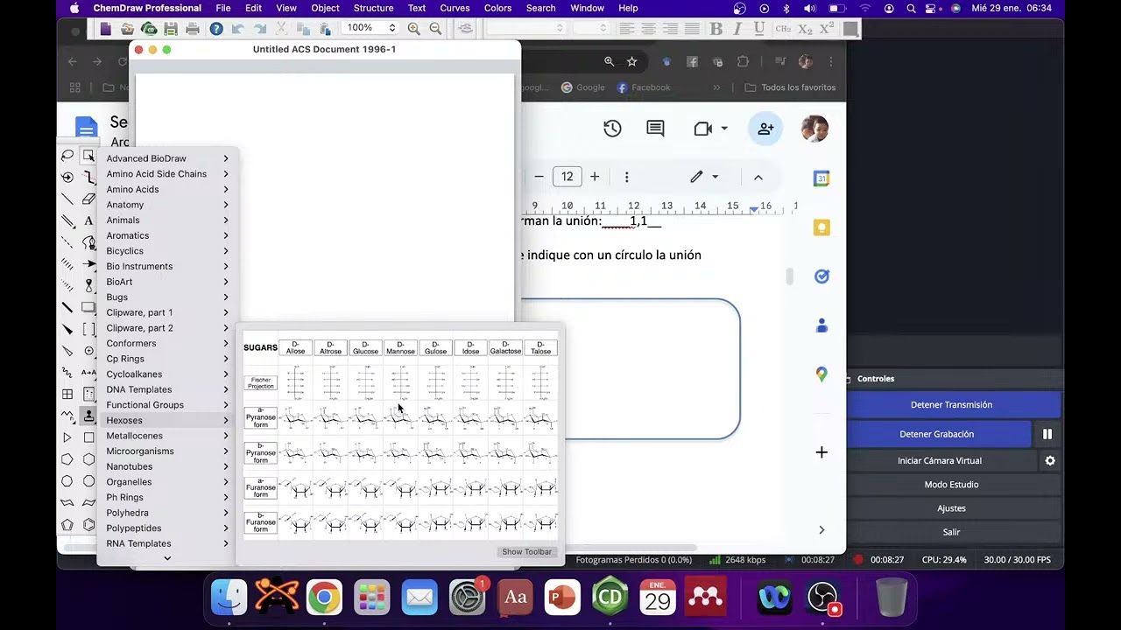This screenshot has height=630, width=1121.
Task: Pause the OBS recording
Action: tap(1047, 434)
